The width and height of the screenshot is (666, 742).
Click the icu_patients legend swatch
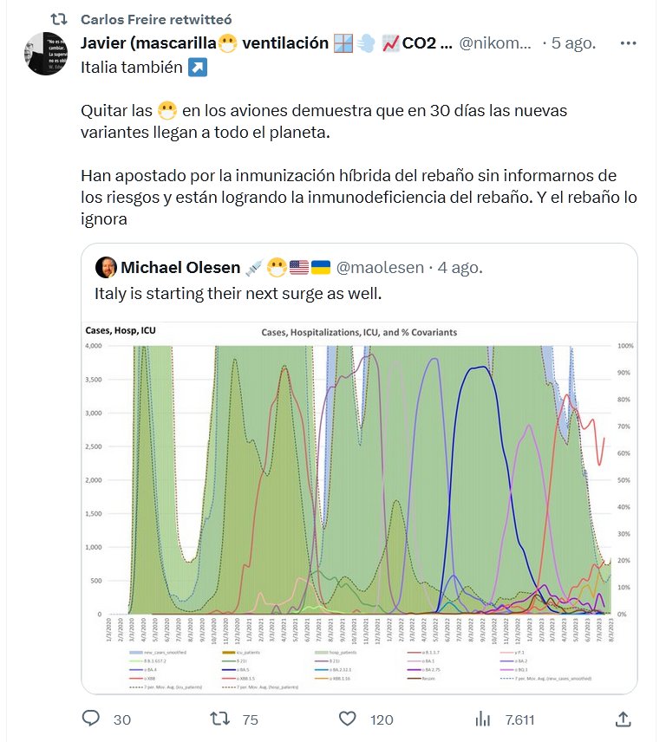pyautogui.click(x=229, y=652)
